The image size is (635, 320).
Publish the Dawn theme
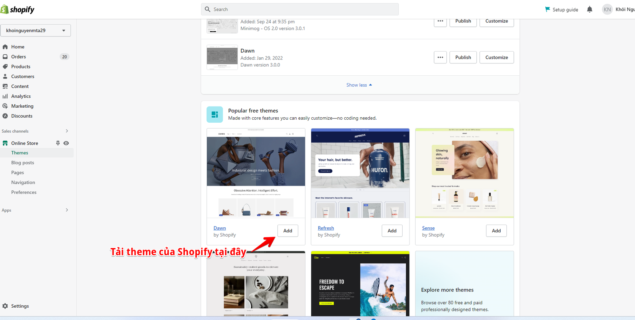coord(463,57)
